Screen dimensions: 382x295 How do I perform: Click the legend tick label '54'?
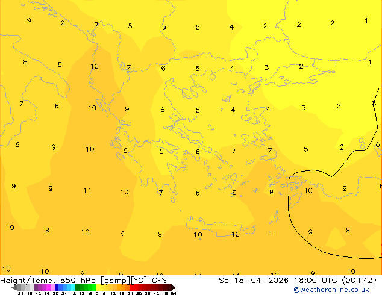174,293
